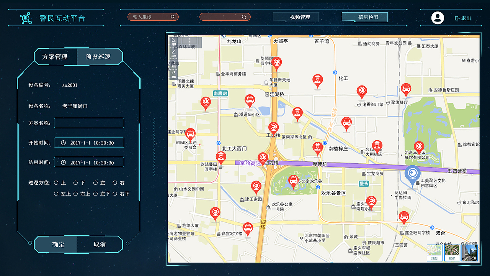Select the 右上 patrol direction radio
Viewport: 490px width, 276px height.
click(76, 194)
